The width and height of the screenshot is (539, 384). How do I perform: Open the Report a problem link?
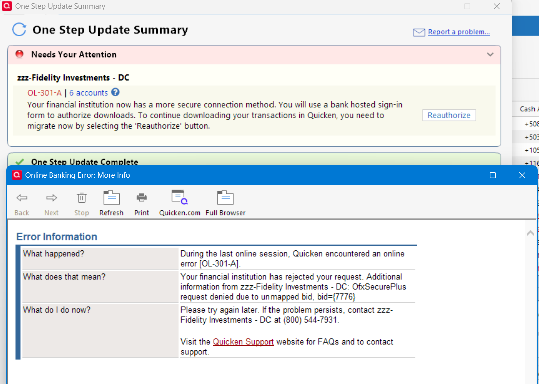pyautogui.click(x=459, y=32)
